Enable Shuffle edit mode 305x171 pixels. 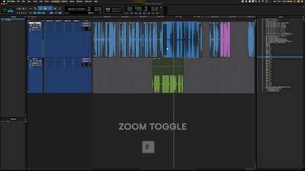point(4,9)
